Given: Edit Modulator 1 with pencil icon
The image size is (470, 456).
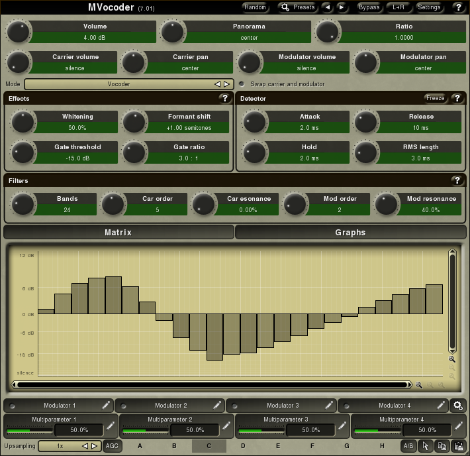Looking at the screenshot, I should click(105, 406).
